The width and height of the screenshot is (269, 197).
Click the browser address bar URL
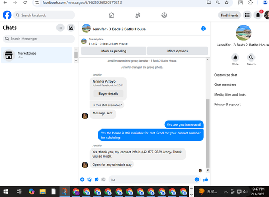[82, 3]
